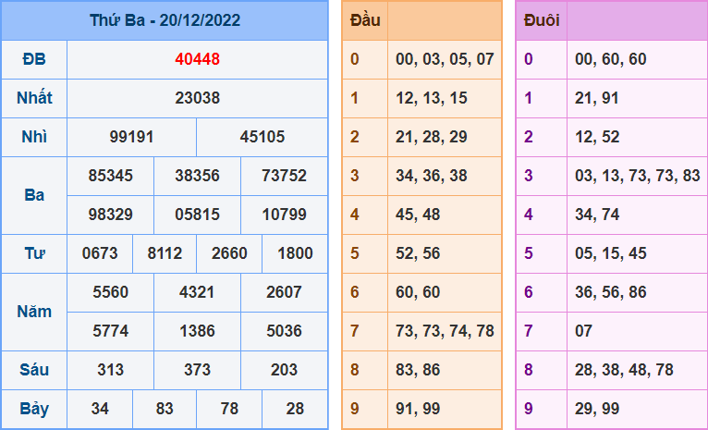Select Đầu row values 34, 36, 38
This screenshot has width=708, height=430.
click(432, 176)
